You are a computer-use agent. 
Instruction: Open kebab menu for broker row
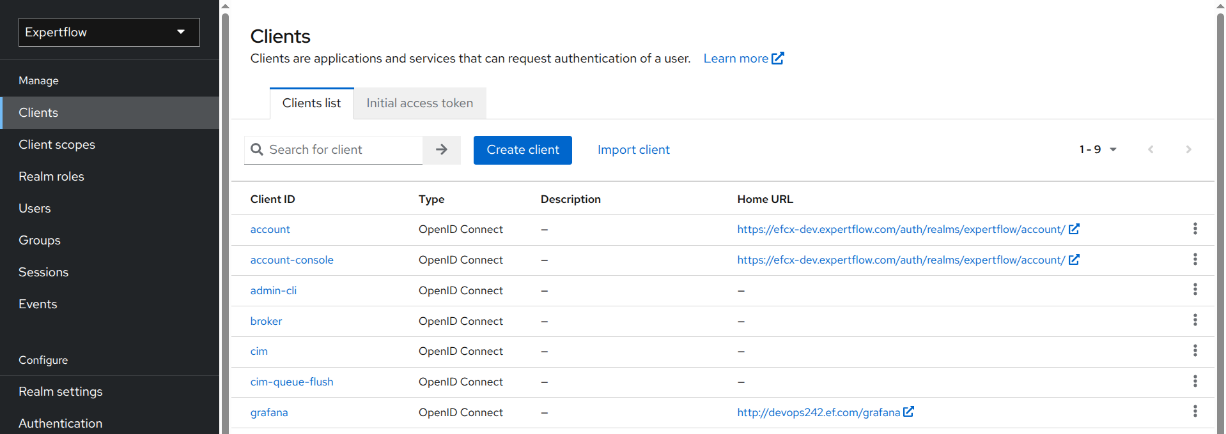1195,320
